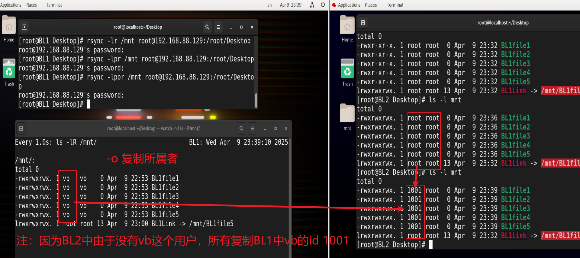
Task: Click the BL2 terminal title root@localhost:~/Desktop
Action: click(x=503, y=23)
